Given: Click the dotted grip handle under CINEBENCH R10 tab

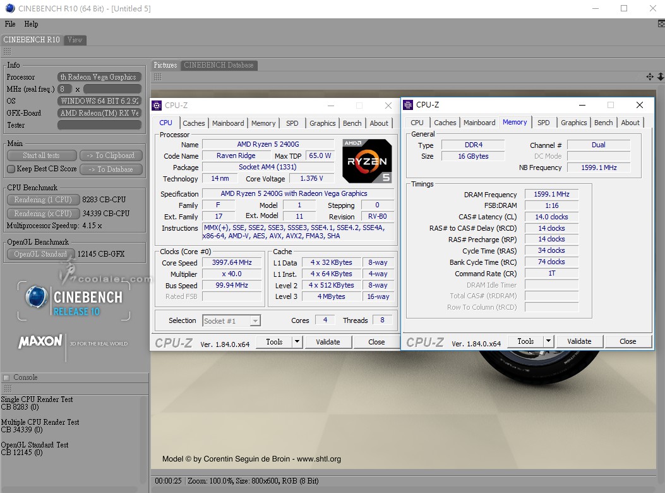Looking at the screenshot, I should [7, 52].
